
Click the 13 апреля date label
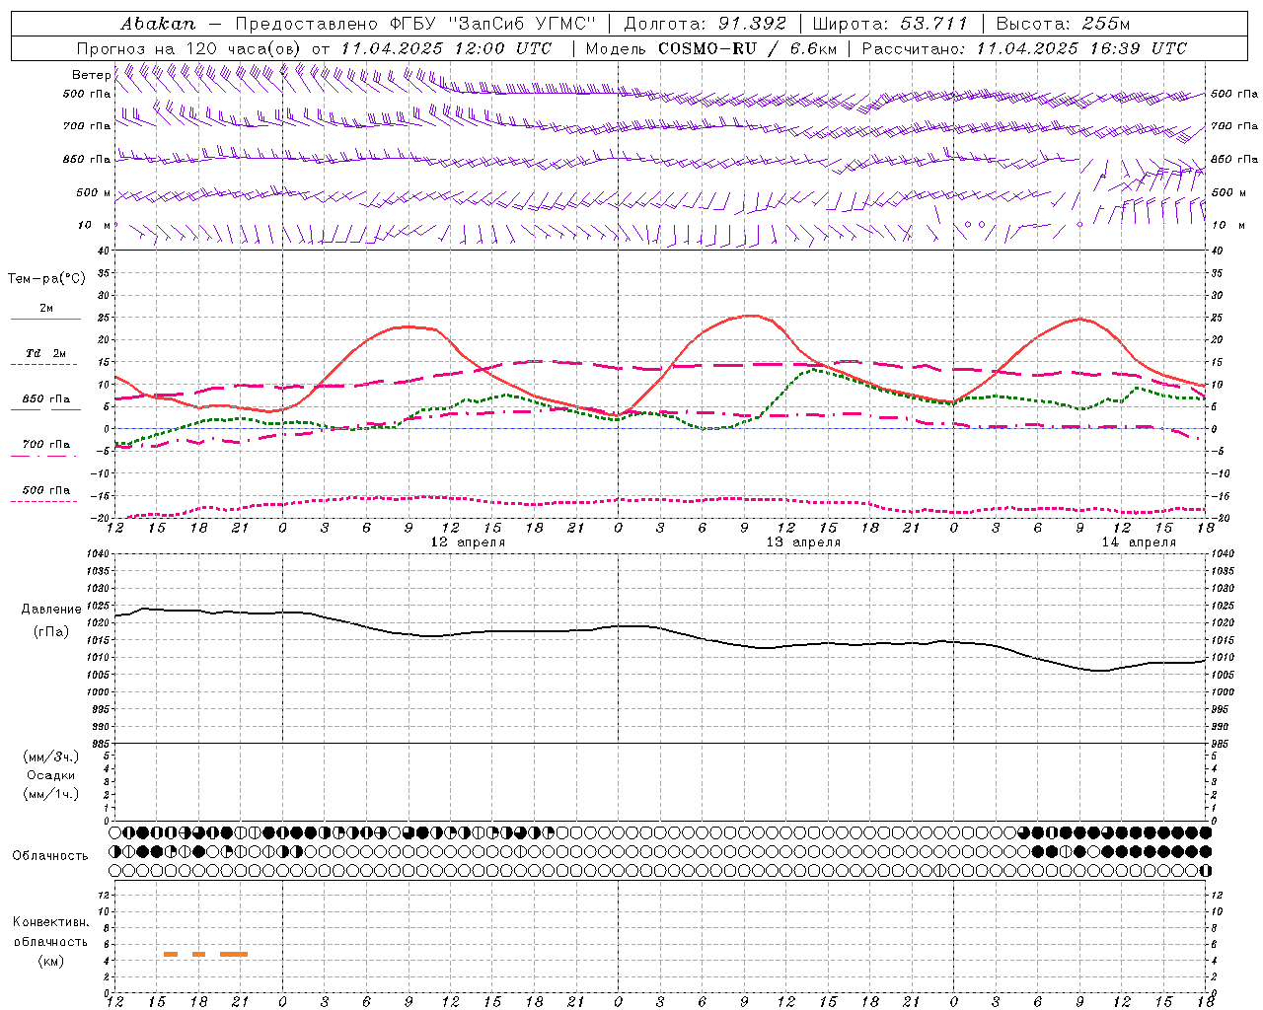tap(803, 542)
